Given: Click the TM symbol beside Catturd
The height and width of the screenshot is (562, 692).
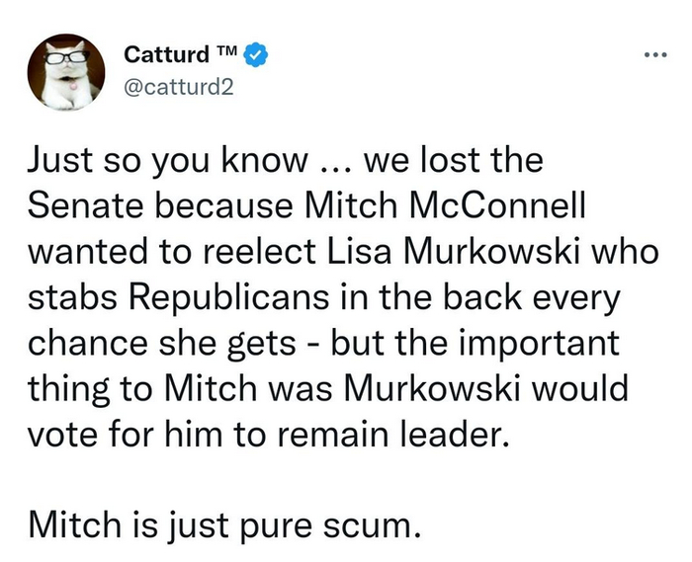Looking at the screenshot, I should (x=225, y=47).
